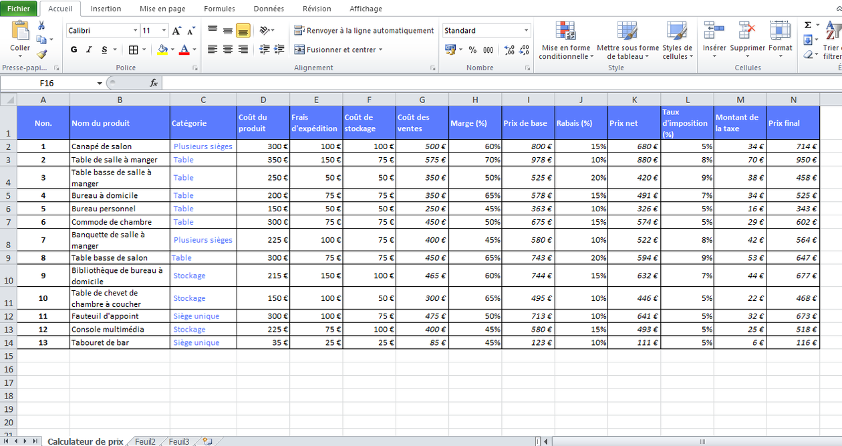Viewport: 842px width, 446px height.
Task: Expand the Fusionner et centrer dropdown arrow
Action: point(381,49)
